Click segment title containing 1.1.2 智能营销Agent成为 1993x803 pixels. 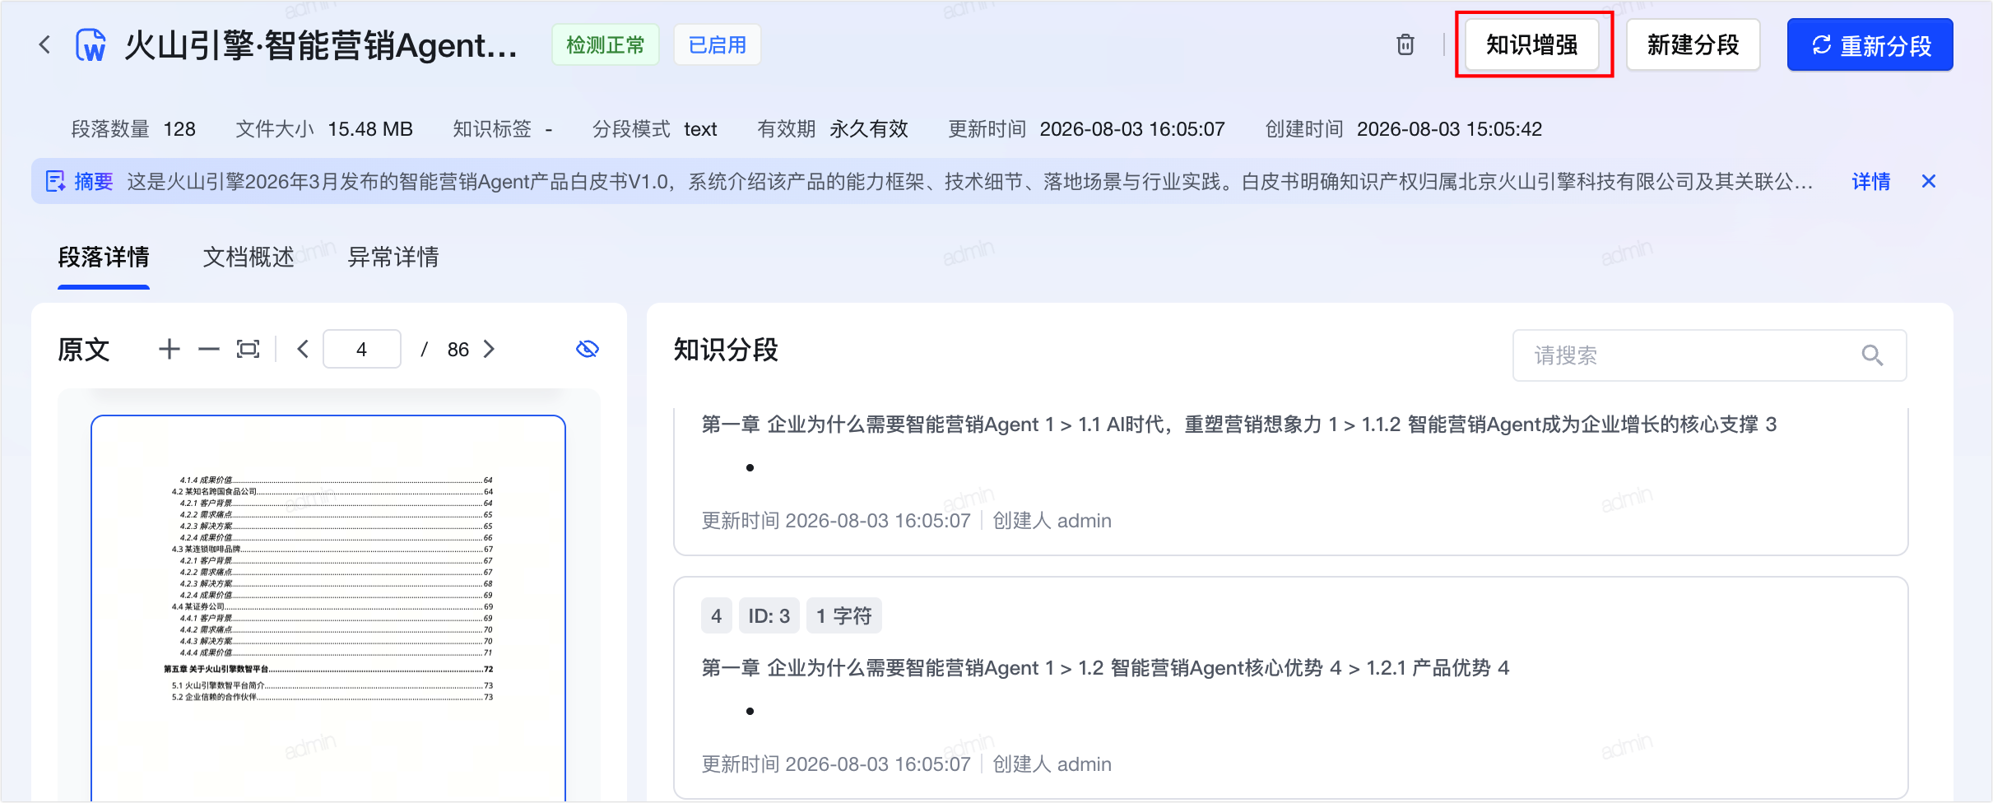coord(1238,424)
